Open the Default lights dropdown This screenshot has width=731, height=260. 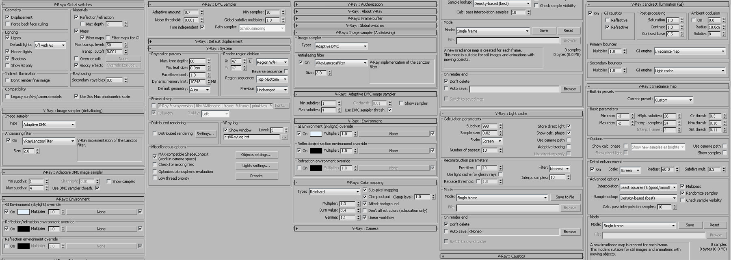[x=50, y=45]
